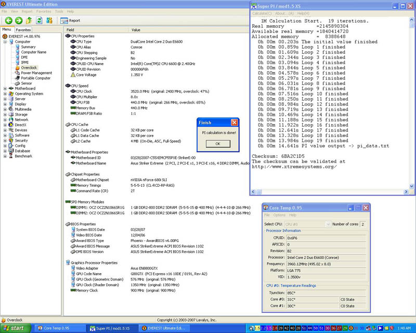Open the File menu in Core Temp

(x=267, y=215)
